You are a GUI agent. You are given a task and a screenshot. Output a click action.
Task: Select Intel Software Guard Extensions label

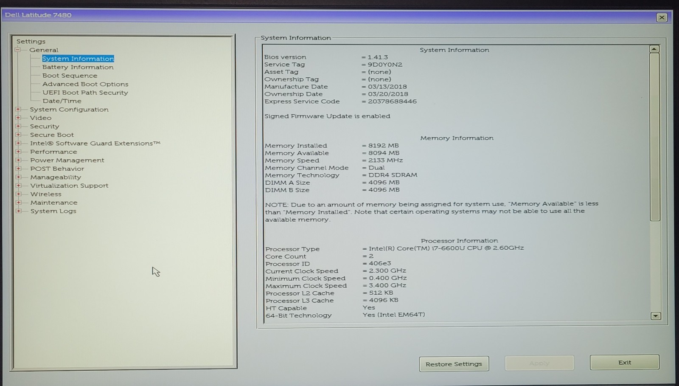[95, 144]
